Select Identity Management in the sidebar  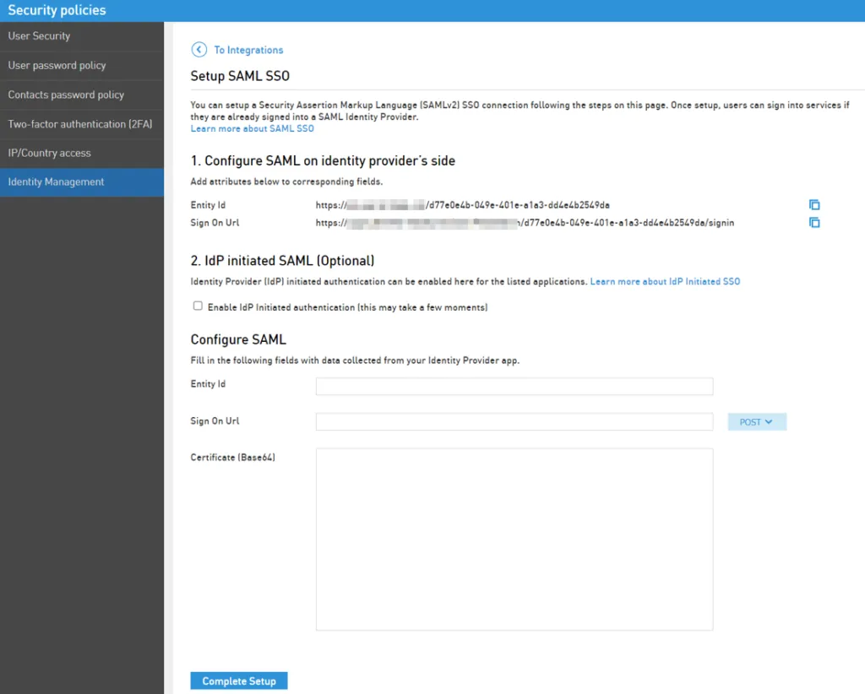point(82,182)
